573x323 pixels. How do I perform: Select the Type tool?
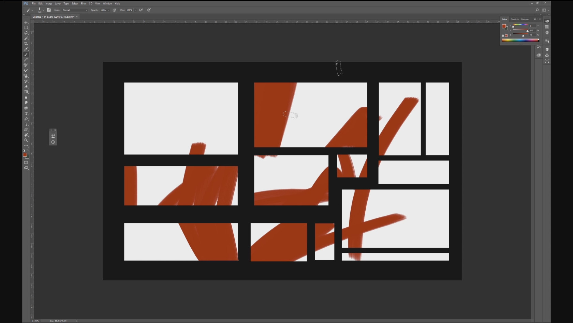click(26, 113)
